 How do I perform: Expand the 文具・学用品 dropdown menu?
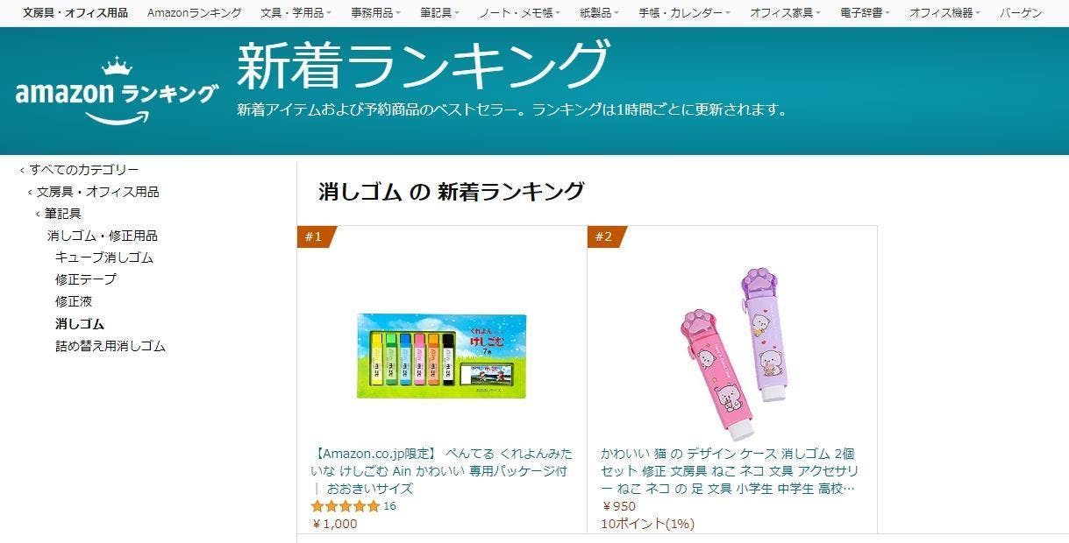296,13
